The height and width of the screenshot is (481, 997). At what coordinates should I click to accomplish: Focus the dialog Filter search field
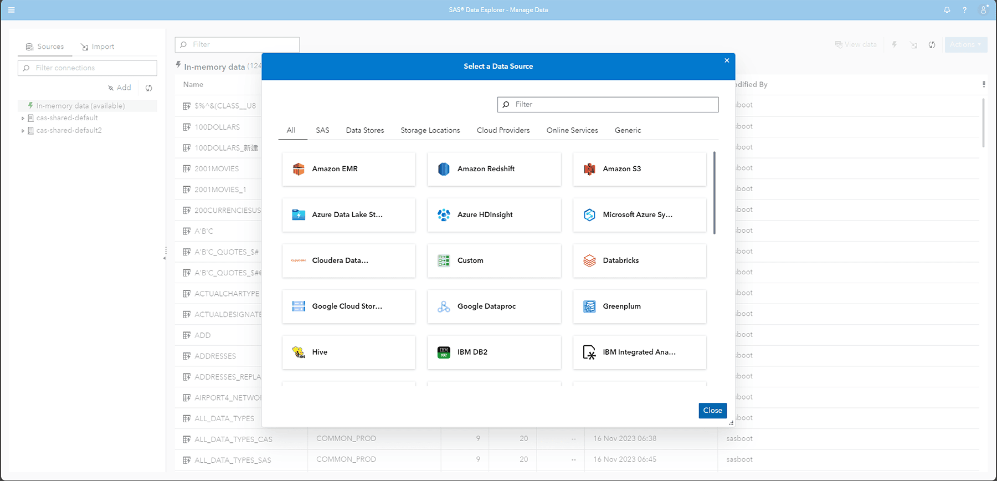(x=608, y=104)
